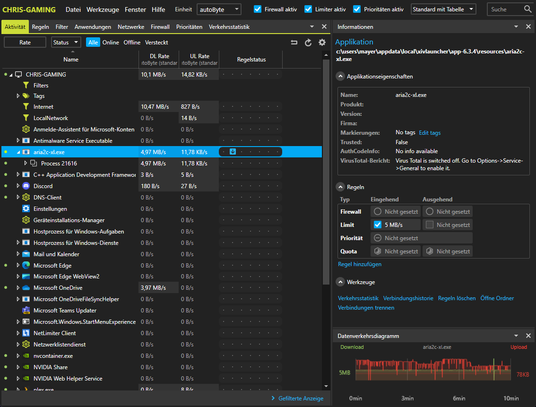
Task: Uncheck the 5 MB/s incoming limit rule
Action: pos(377,224)
